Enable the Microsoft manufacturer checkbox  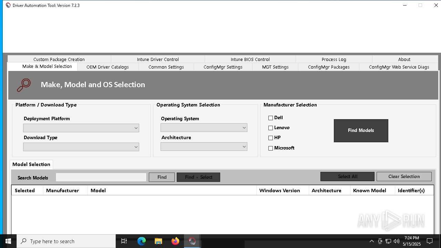(x=270, y=148)
